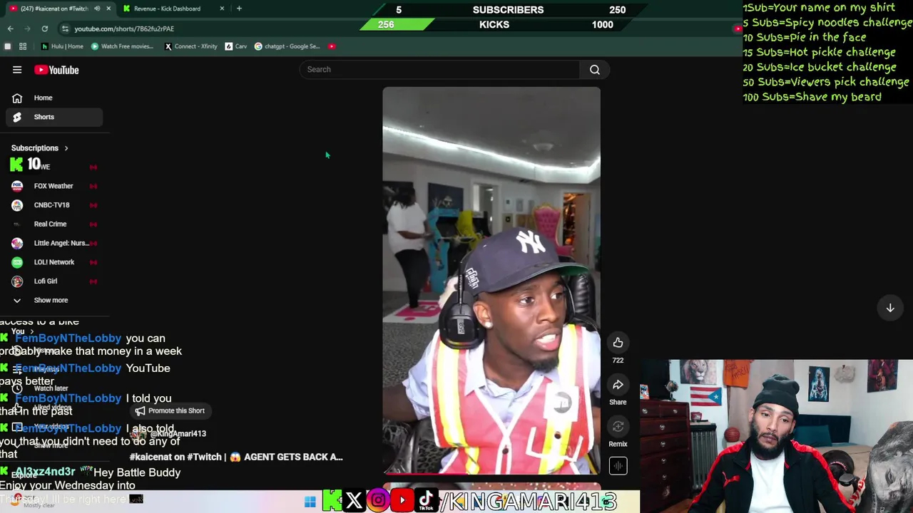Like the Short with thumbs-up
The width and height of the screenshot is (913, 513).
tap(618, 343)
